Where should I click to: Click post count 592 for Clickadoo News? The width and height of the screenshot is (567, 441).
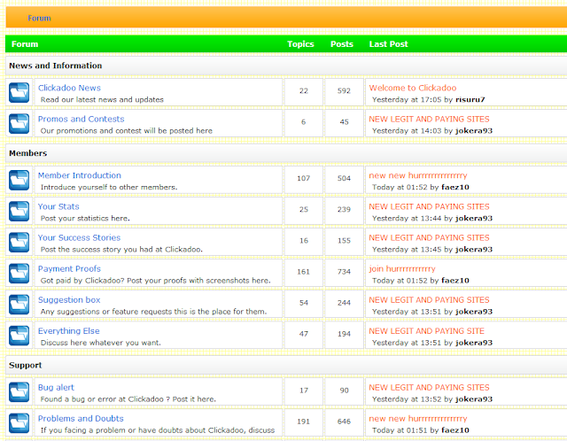tap(344, 91)
